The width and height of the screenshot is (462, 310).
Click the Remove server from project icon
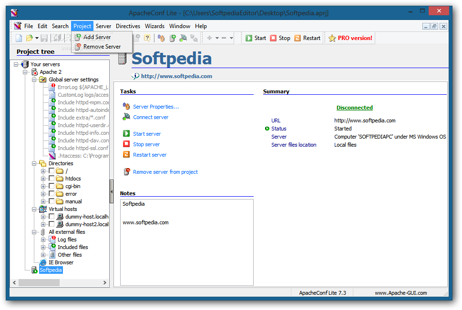coord(127,171)
